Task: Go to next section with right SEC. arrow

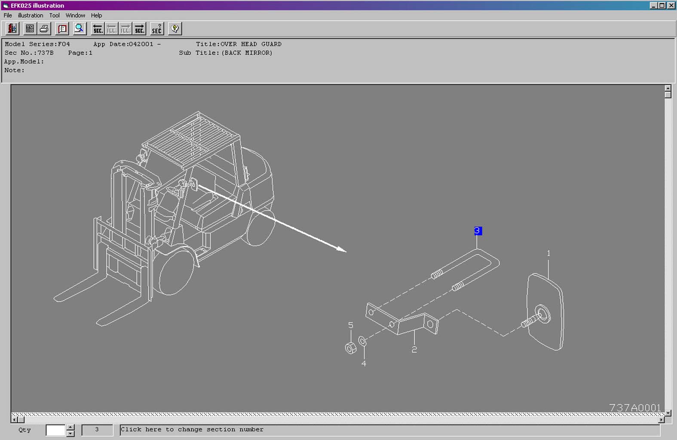Action: (x=139, y=29)
